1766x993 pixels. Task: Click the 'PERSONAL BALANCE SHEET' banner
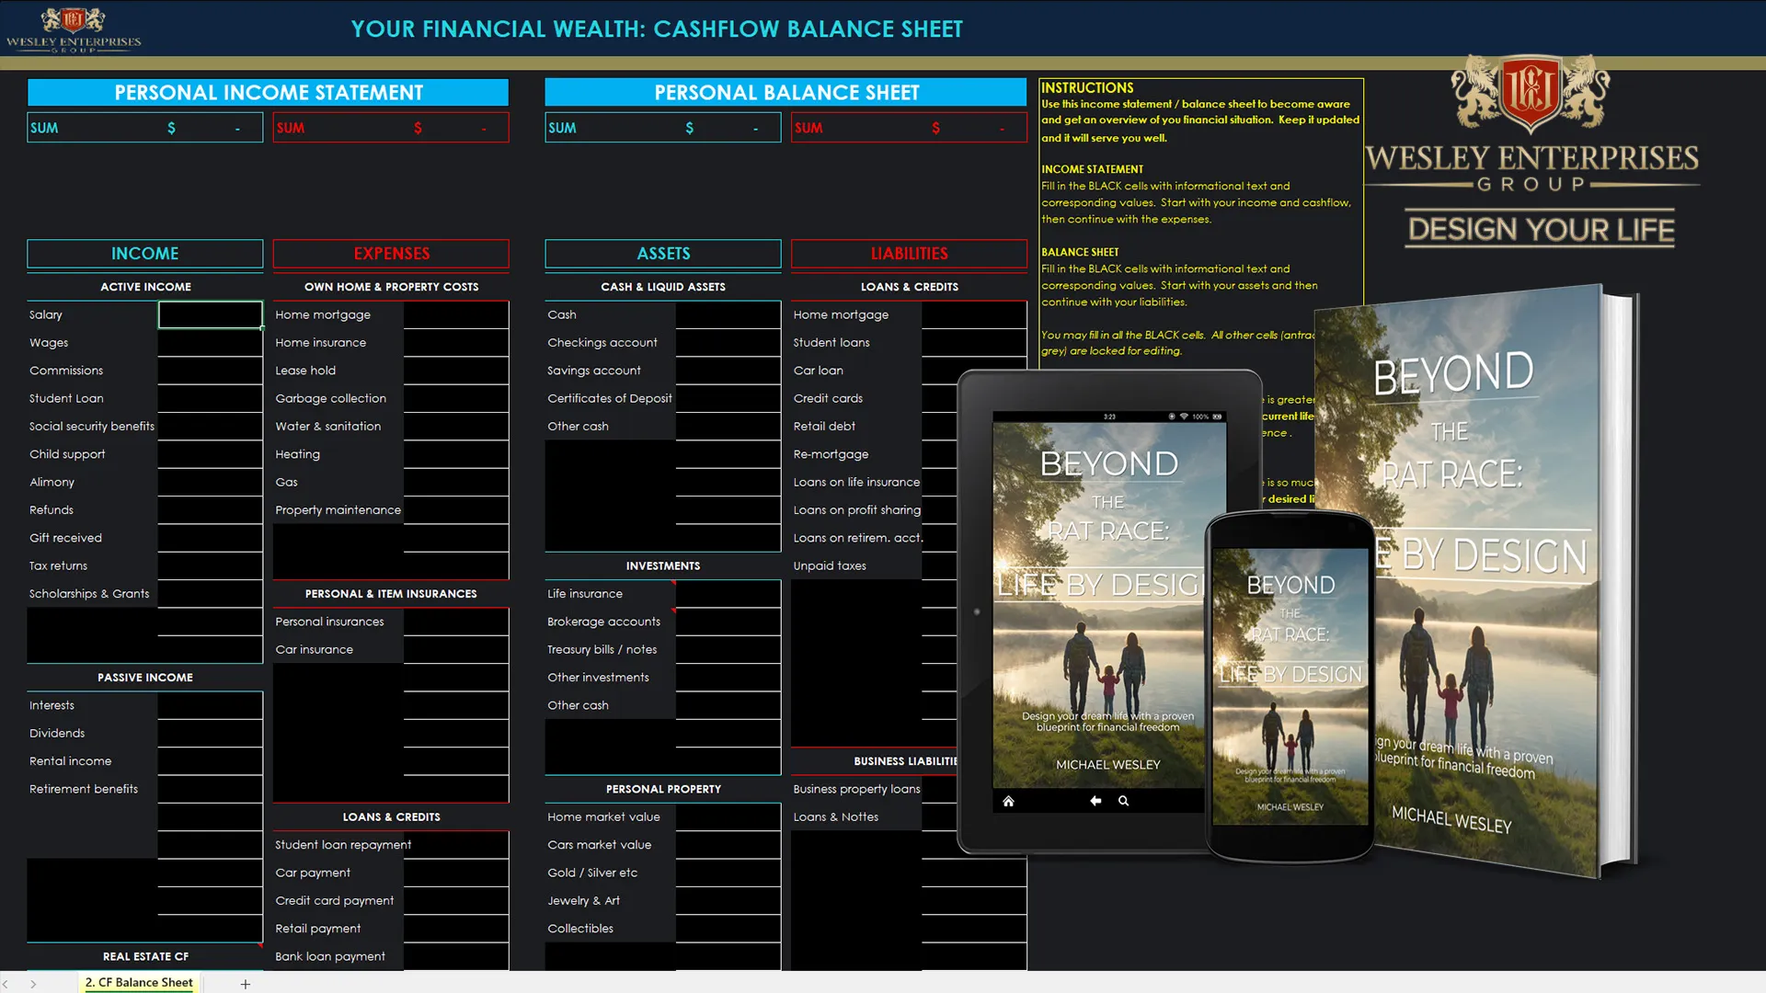tap(786, 92)
